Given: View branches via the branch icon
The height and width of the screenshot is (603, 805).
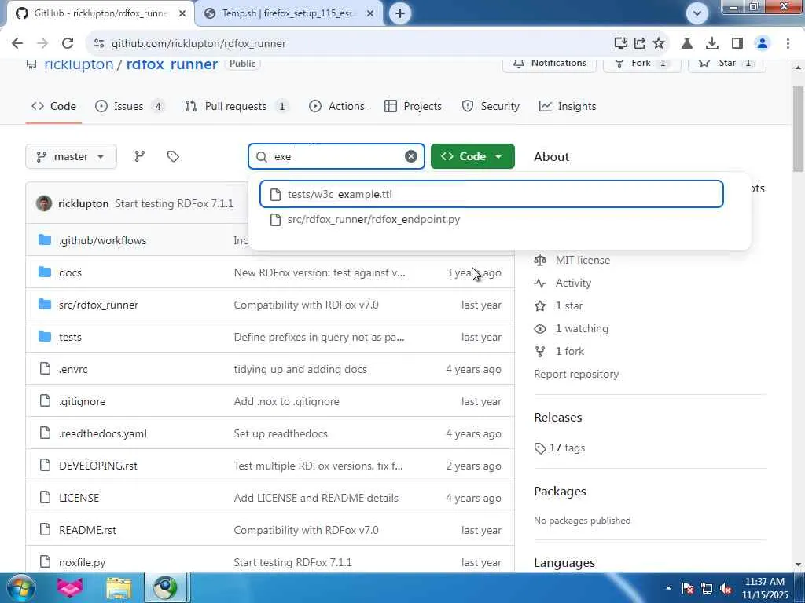Looking at the screenshot, I should pyautogui.click(x=139, y=156).
